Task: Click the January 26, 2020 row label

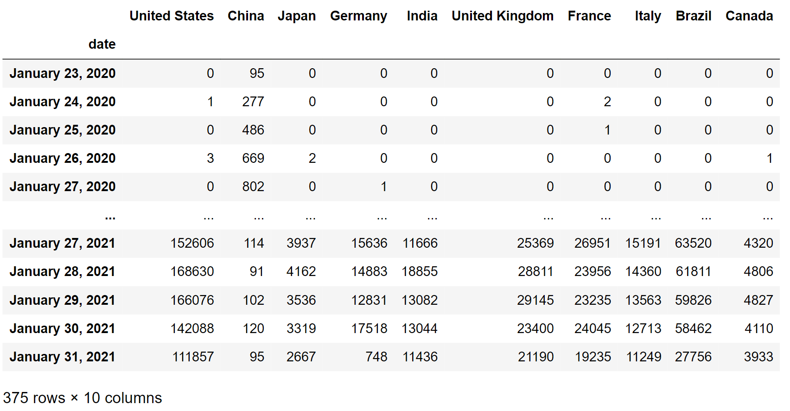Action: 63,158
